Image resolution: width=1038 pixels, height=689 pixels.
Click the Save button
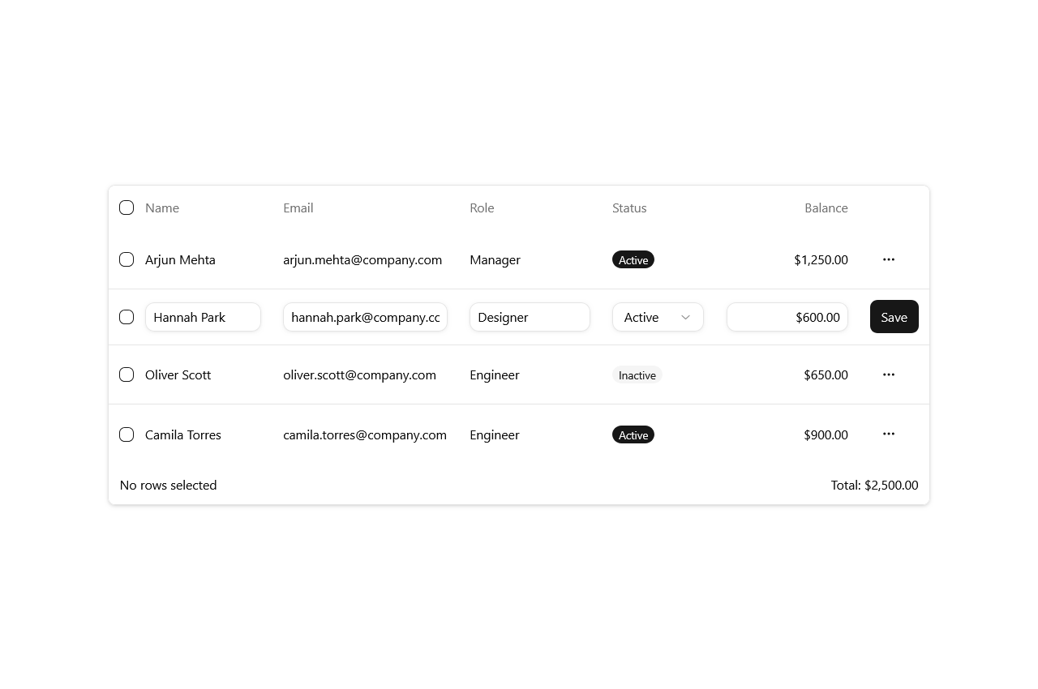(x=894, y=317)
